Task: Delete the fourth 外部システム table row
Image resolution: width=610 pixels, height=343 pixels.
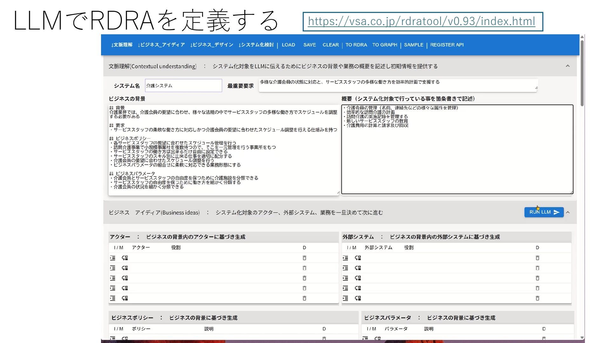Action: tap(538, 288)
